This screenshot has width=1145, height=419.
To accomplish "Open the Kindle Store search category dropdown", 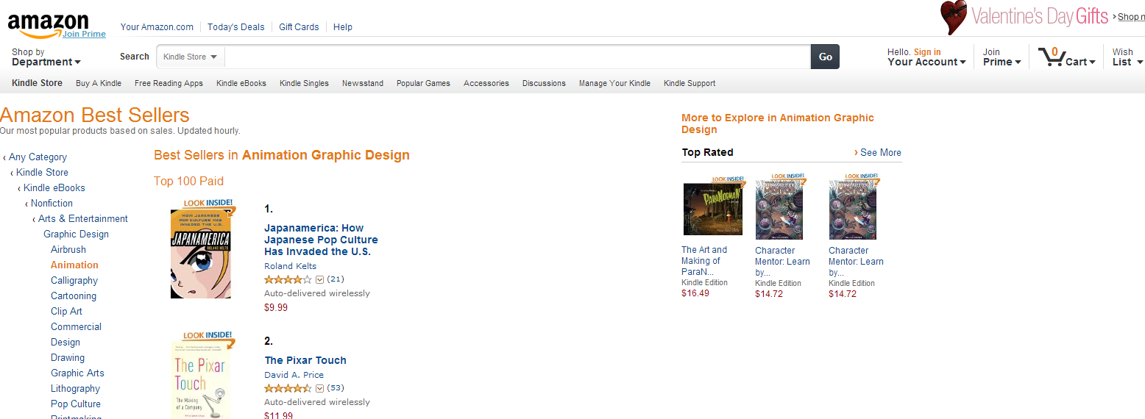I will click(190, 57).
